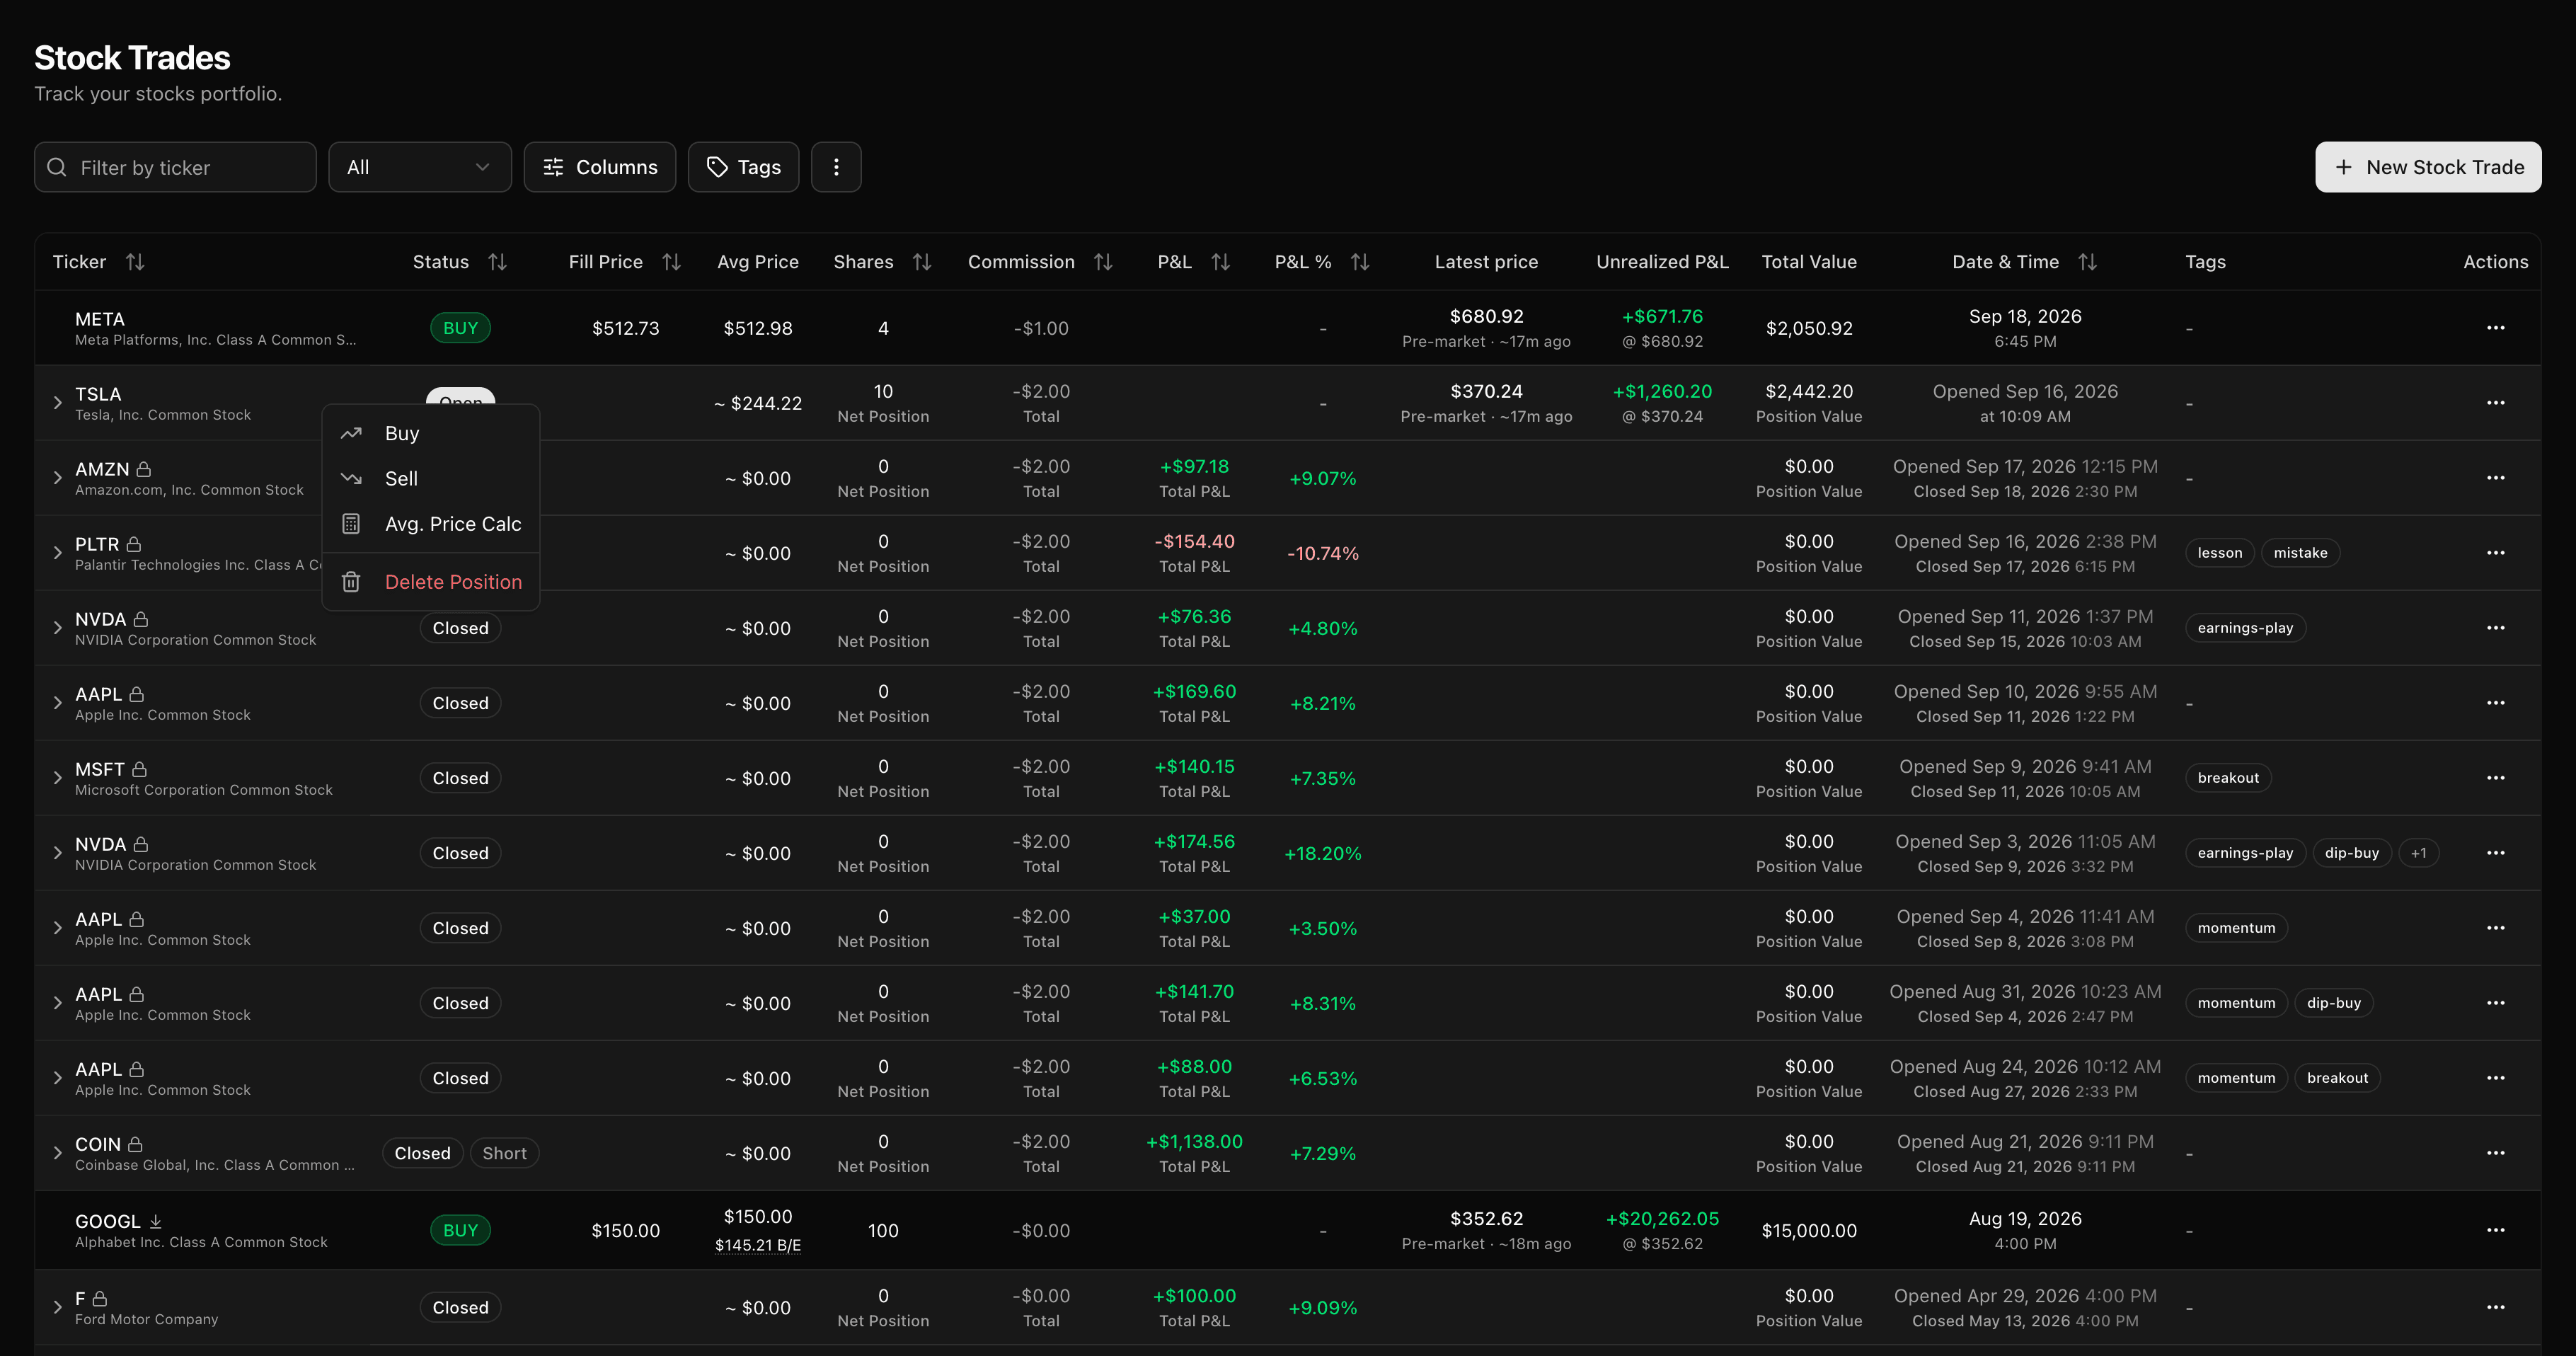Image resolution: width=2576 pixels, height=1356 pixels.
Task: Sort the table by Ticker column
Action: click(x=135, y=262)
